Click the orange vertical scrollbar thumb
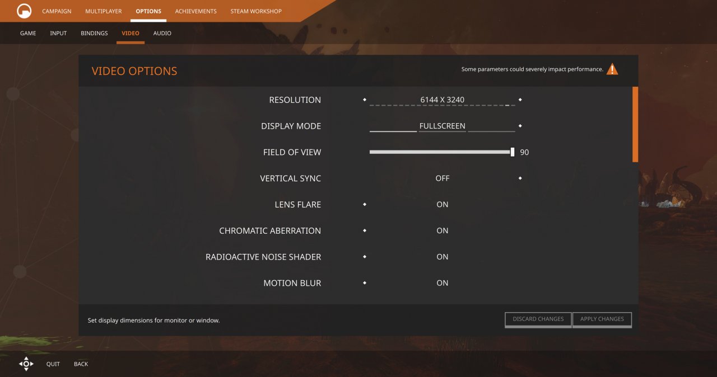This screenshot has height=377, width=717. (635, 124)
